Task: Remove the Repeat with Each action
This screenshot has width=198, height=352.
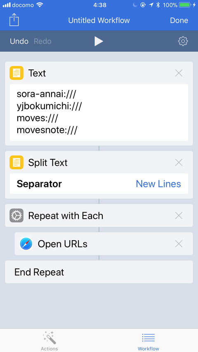Action: [179, 215]
